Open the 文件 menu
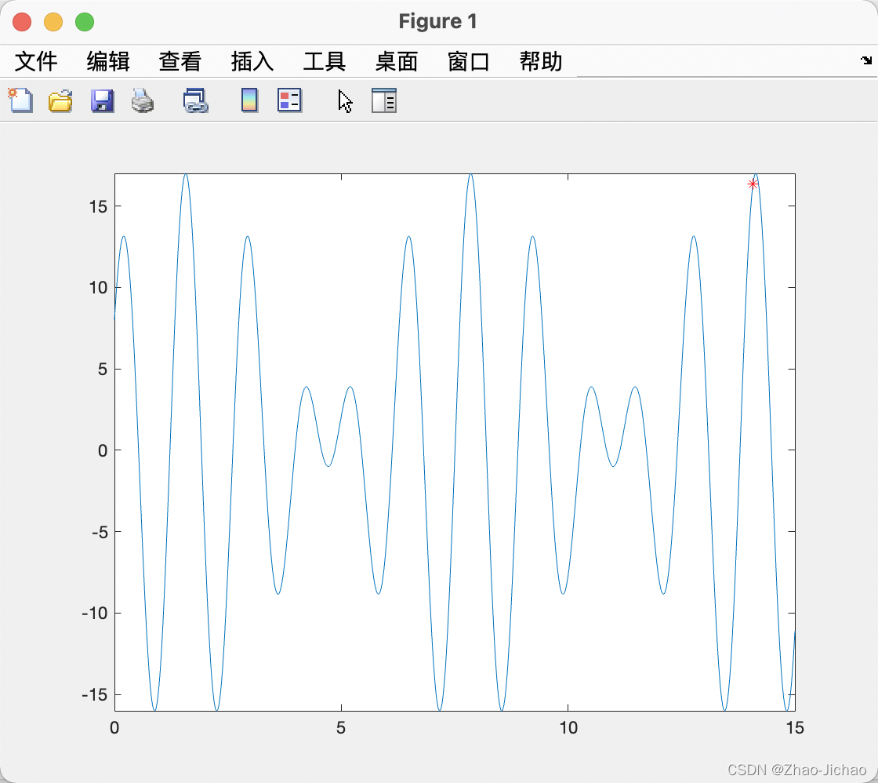878x783 pixels. 36,61
